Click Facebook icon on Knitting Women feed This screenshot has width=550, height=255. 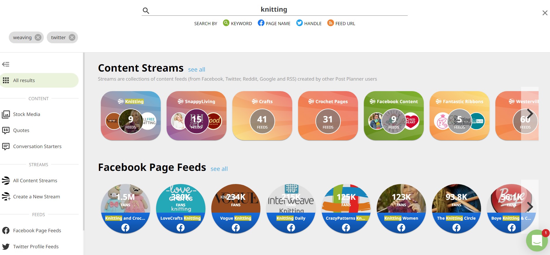pos(401,228)
